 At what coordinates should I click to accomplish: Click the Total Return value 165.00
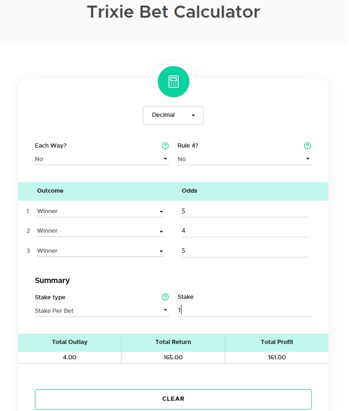173,357
